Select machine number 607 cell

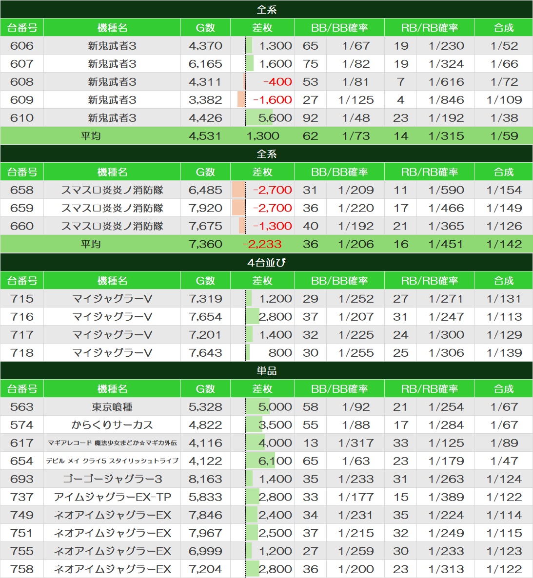pos(22,64)
